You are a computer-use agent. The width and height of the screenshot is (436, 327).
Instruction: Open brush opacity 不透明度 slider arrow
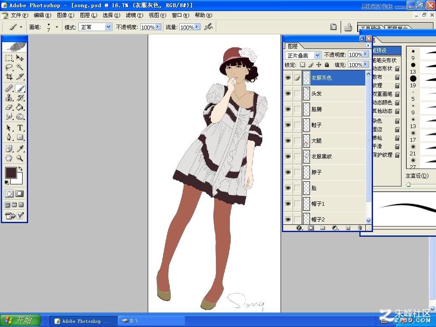click(x=158, y=27)
